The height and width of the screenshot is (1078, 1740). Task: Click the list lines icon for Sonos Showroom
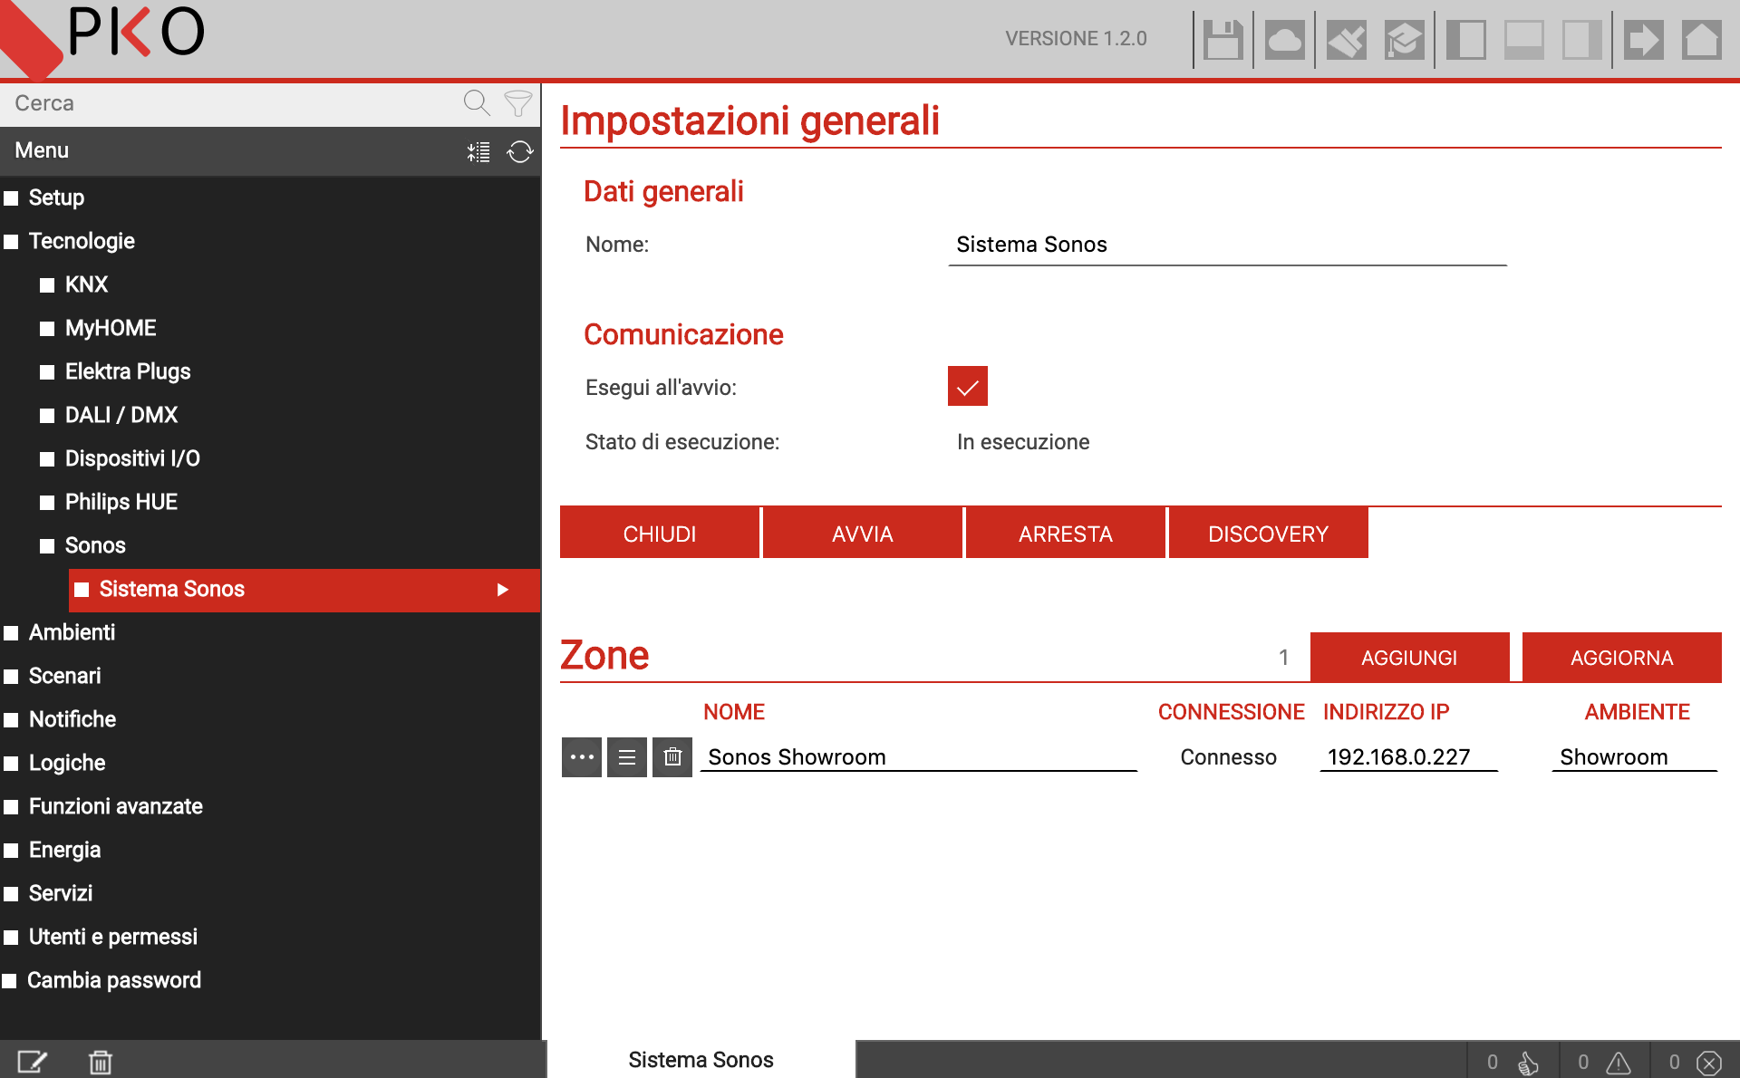627,757
